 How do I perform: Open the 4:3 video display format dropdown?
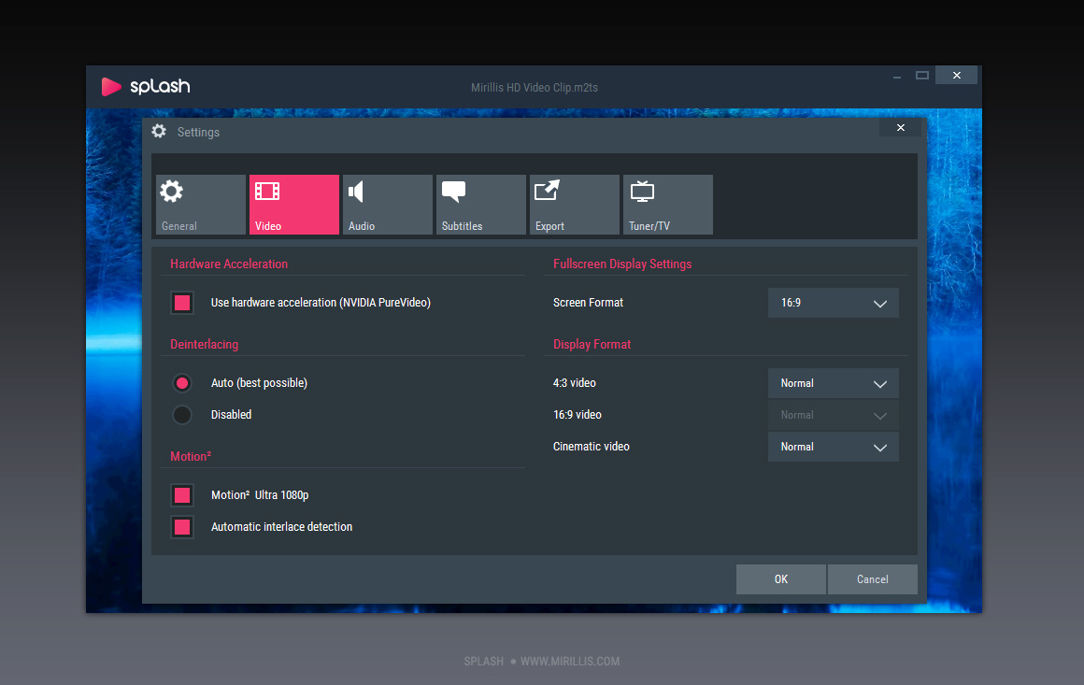833,383
